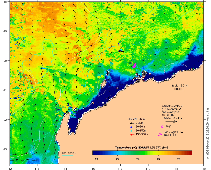Click the longitude label 116

click(x=120, y=169)
